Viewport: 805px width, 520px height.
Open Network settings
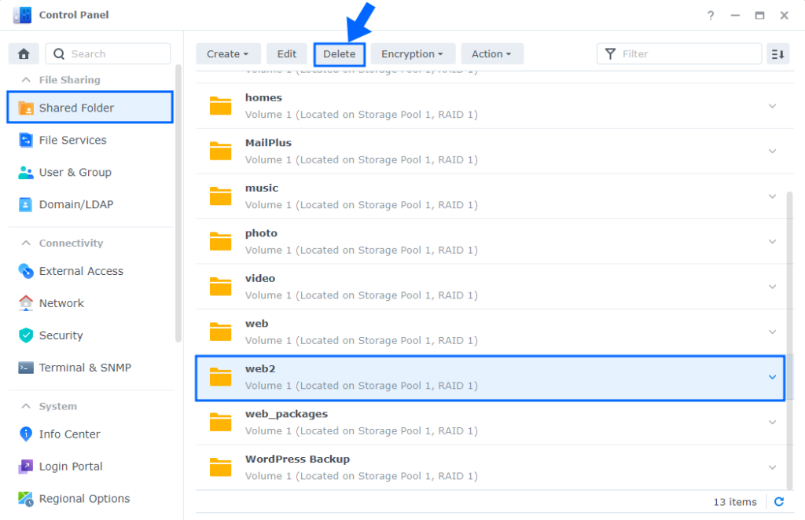point(61,303)
